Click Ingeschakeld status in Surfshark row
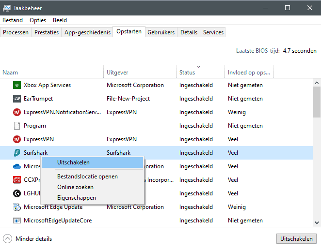Image resolution: width=321 pixels, height=250 pixels. [196, 153]
